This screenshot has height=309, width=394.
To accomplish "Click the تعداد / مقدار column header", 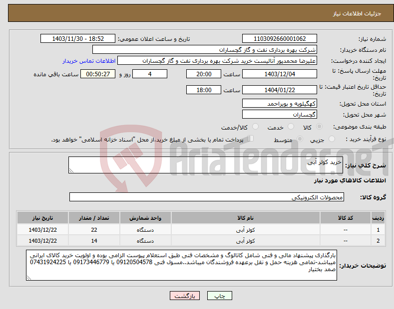I will [x=94, y=218].
